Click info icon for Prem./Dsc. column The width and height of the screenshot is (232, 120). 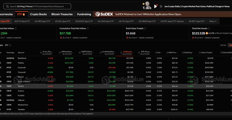tap(41, 52)
